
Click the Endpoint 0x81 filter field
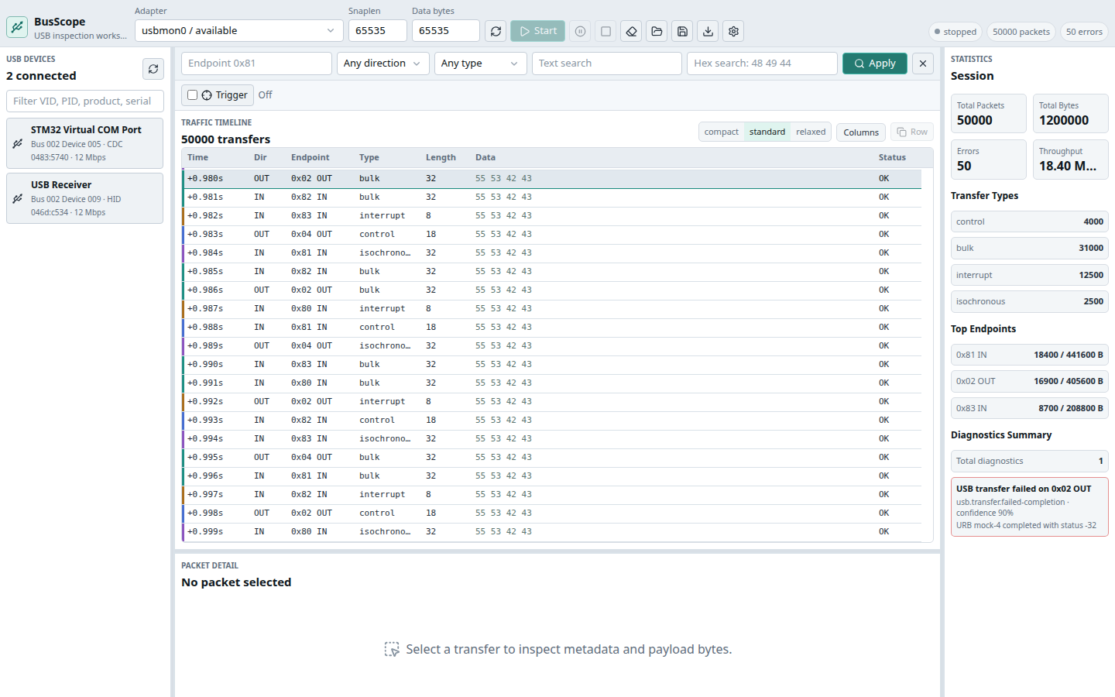pos(256,64)
